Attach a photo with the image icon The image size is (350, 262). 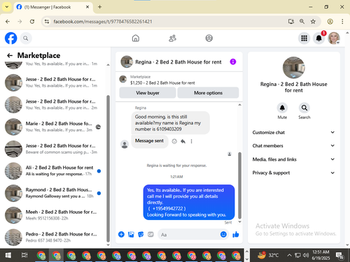coord(131,234)
